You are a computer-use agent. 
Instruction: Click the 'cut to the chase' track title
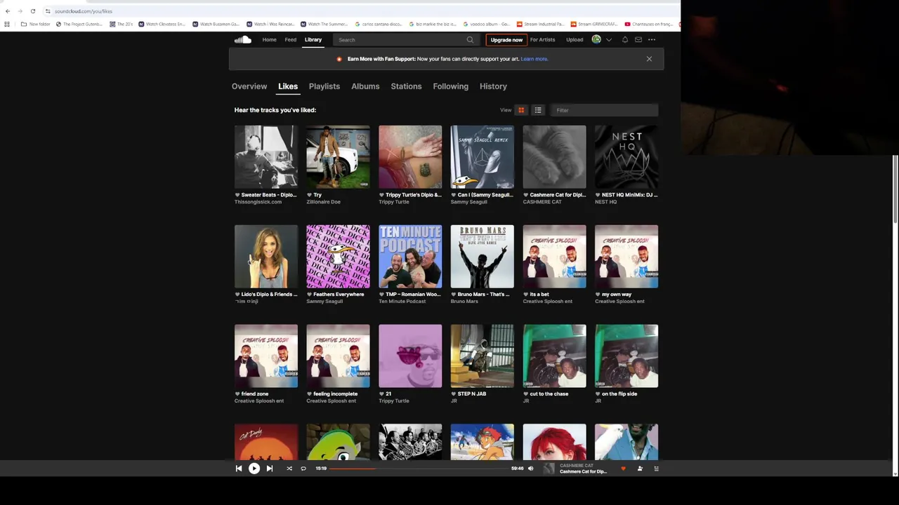[549, 394]
